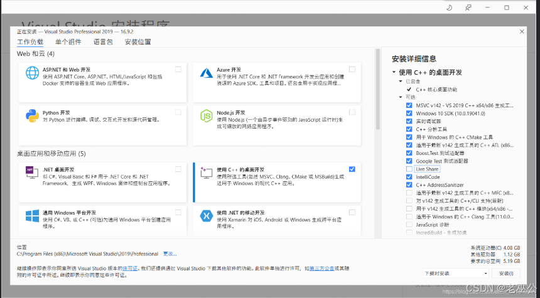Uncheck Google Test adapter option
The width and height of the screenshot is (540, 298).
point(409,161)
